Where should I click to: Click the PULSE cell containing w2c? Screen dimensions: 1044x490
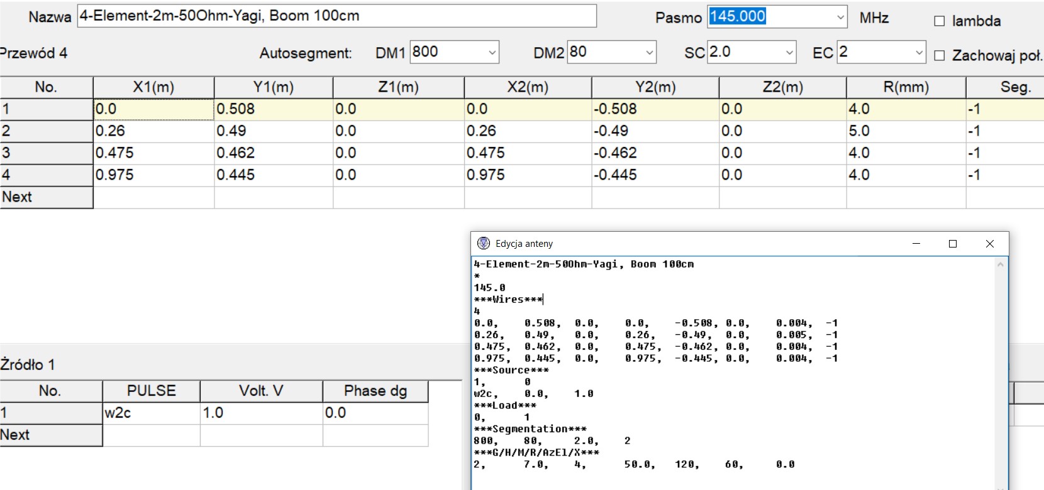click(x=151, y=413)
